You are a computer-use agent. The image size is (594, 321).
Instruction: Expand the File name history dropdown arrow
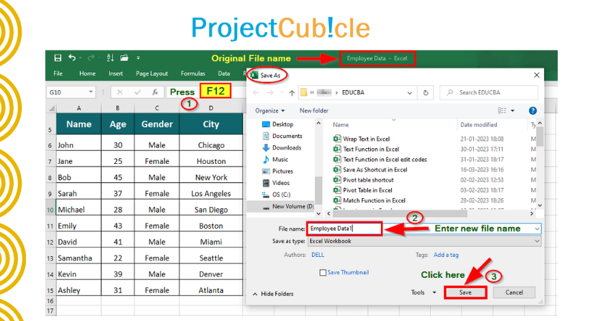pyautogui.click(x=537, y=229)
